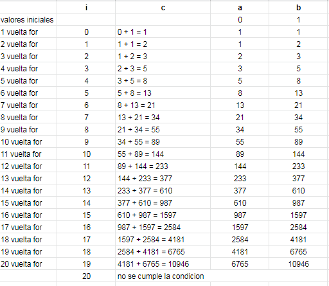The image size is (329, 286).
Task: Click the '1 vuelta for' row label
Action: click(x=28, y=31)
